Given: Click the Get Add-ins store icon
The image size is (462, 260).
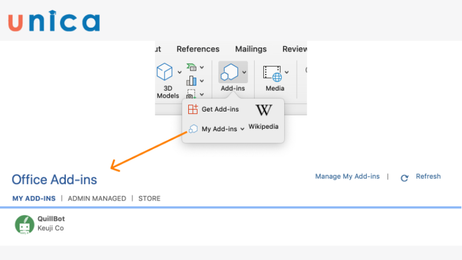Looking at the screenshot, I should (193, 109).
